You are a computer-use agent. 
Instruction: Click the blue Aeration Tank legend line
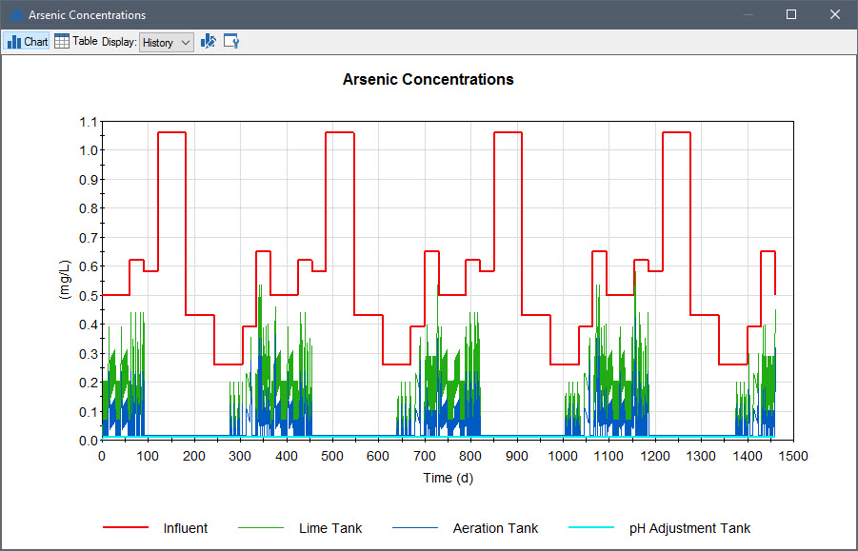[415, 527]
